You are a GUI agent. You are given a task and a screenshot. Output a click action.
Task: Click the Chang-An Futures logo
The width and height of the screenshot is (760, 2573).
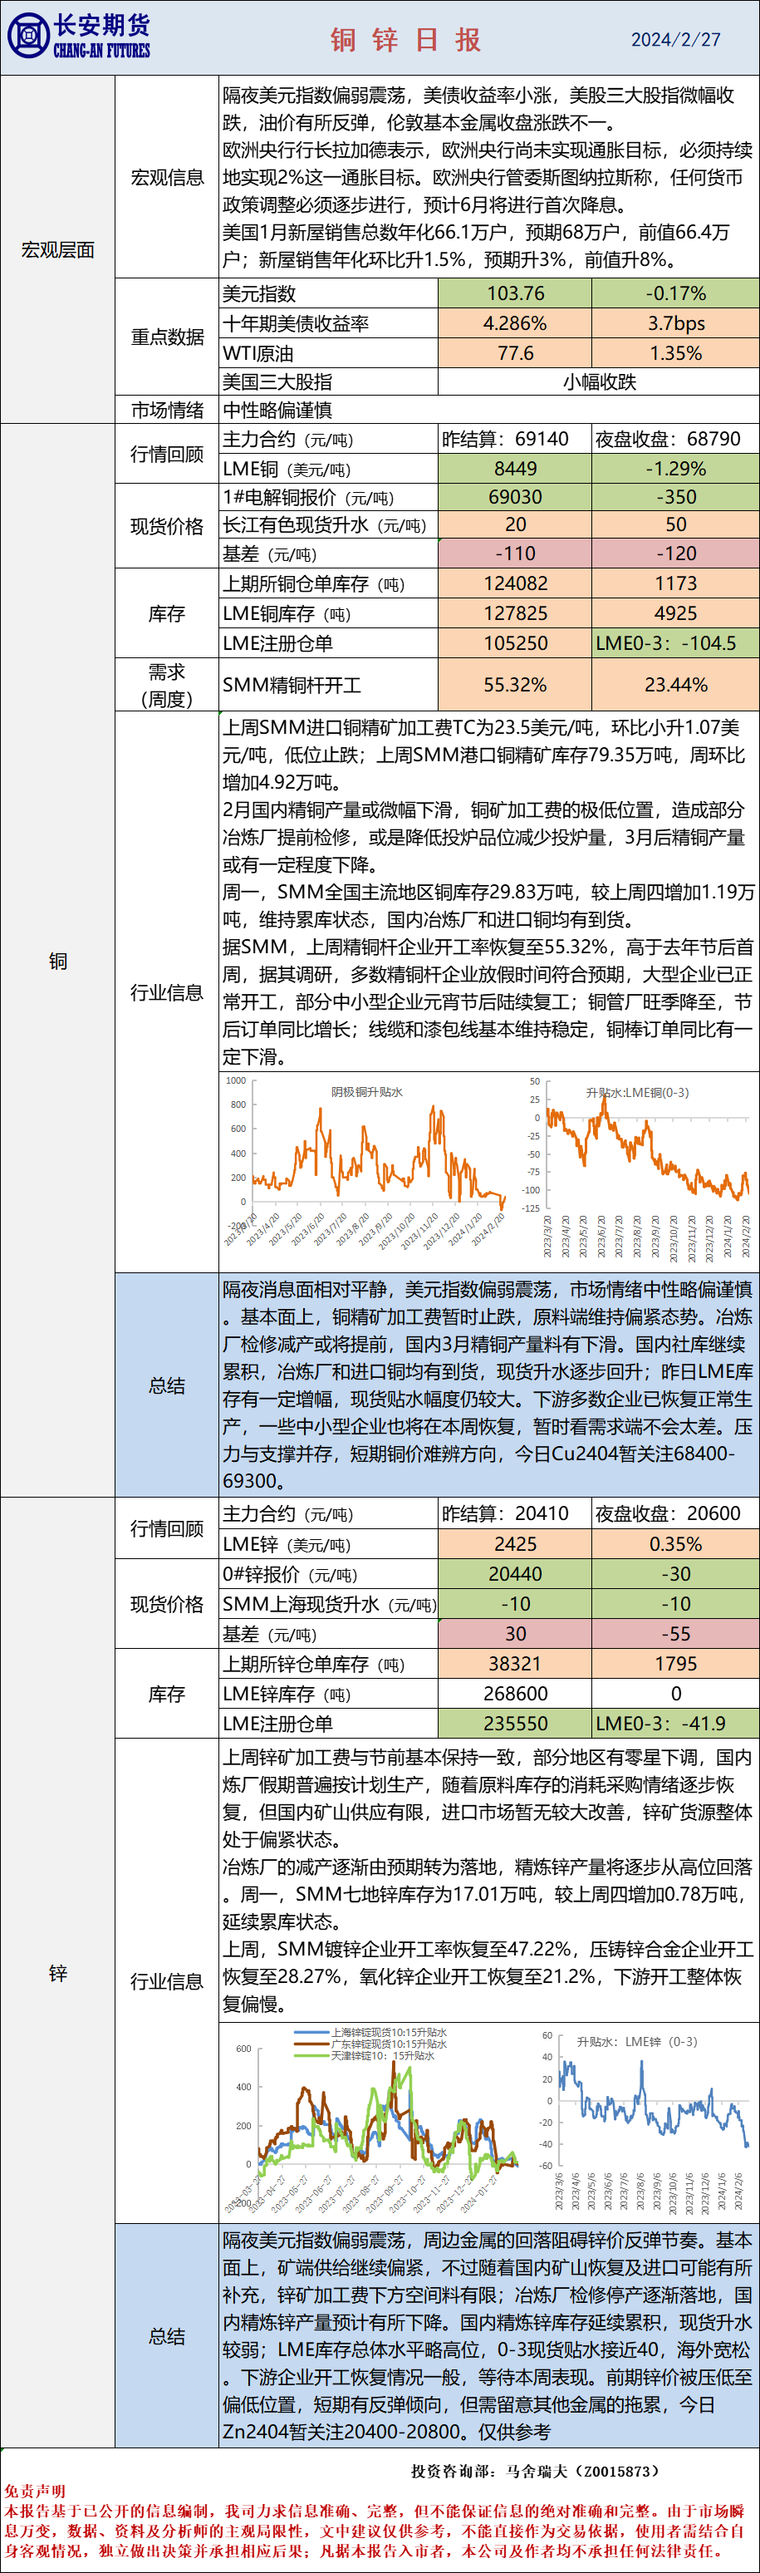point(78,37)
